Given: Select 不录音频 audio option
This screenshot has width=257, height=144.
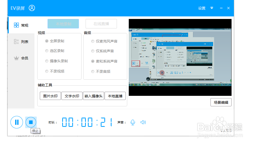Looking at the screenshot, I should 101,71.
